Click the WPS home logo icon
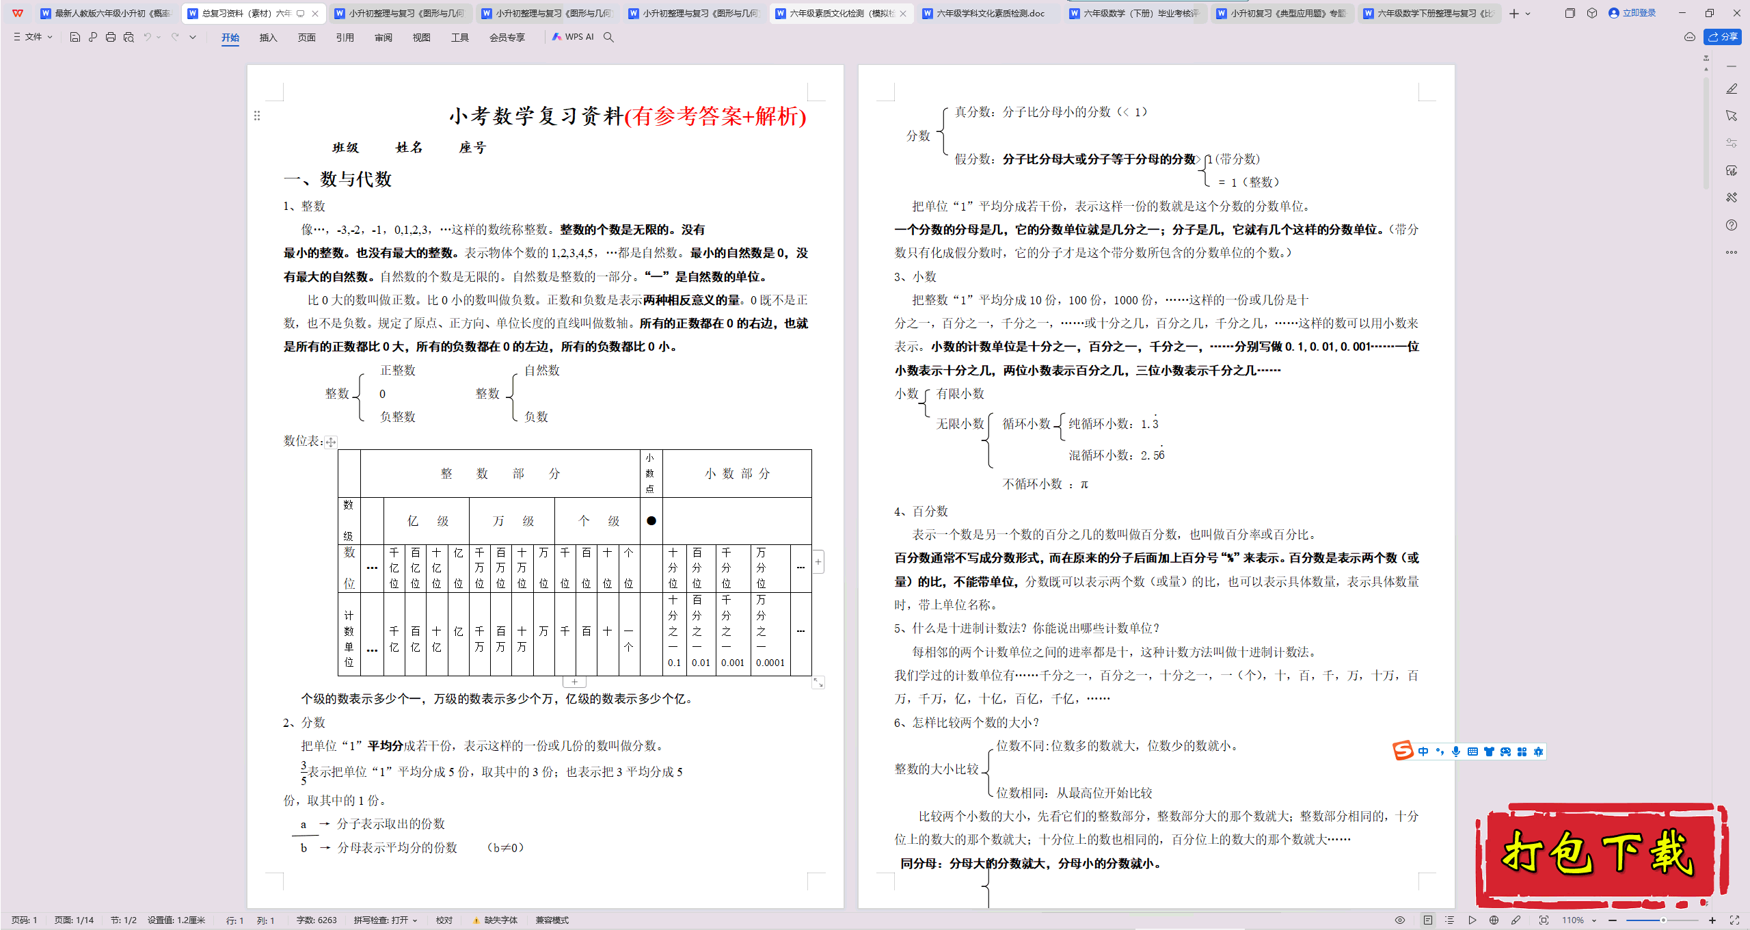This screenshot has height=930, width=1750. pyautogui.click(x=18, y=13)
